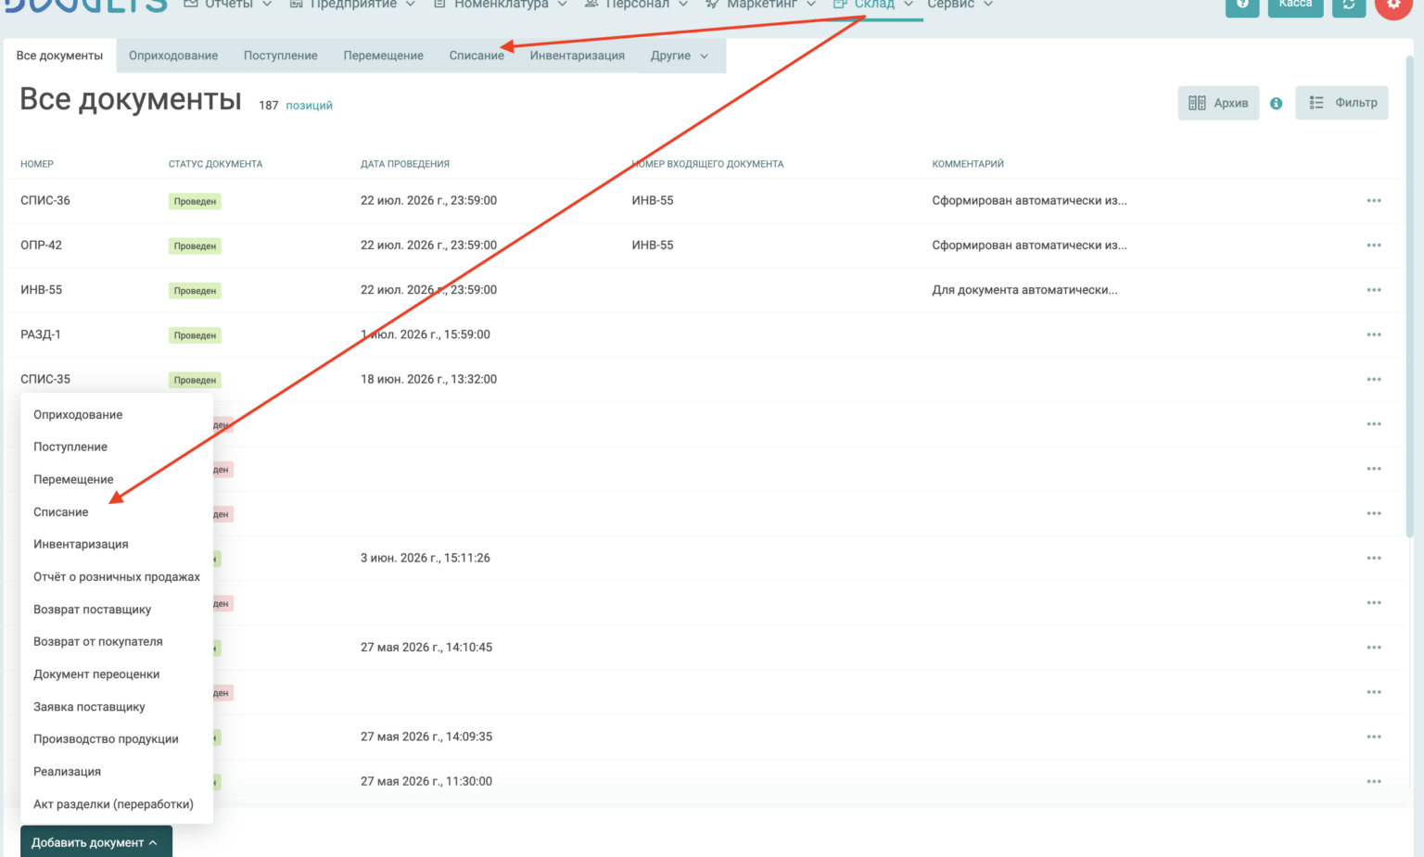
Task: Expand the Сервис top menu
Action: pyautogui.click(x=960, y=5)
